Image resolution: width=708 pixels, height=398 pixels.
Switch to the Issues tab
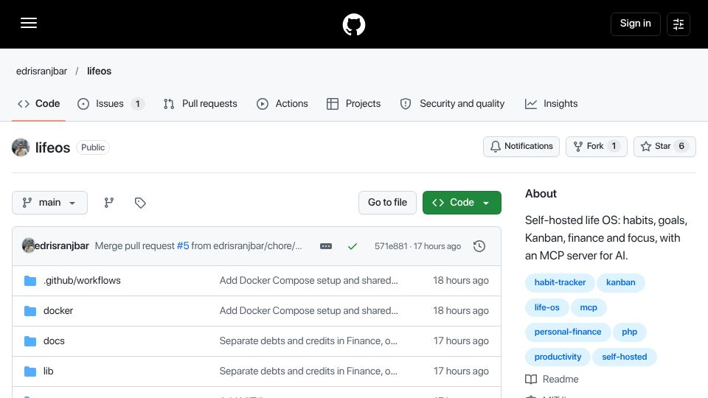click(111, 104)
